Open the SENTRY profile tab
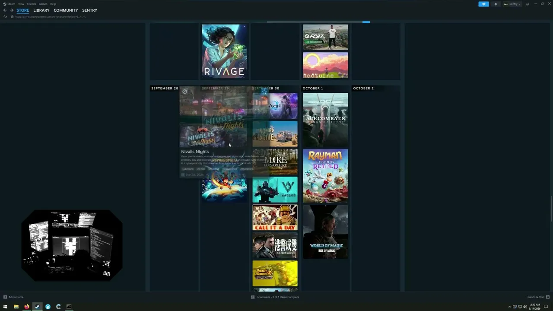 (x=90, y=10)
